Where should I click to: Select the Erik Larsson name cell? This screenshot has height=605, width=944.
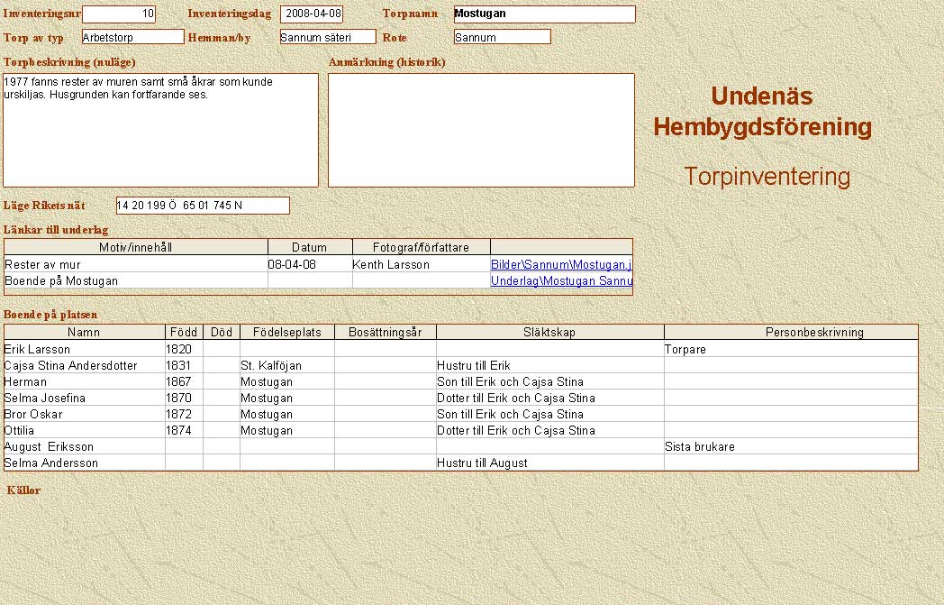84,349
